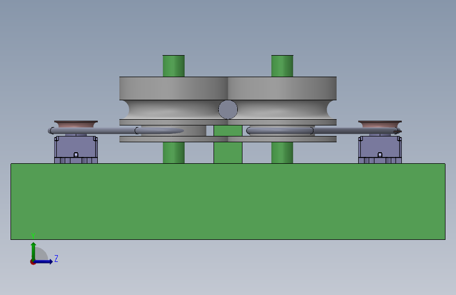Select the left gray grooved wheel

174,109
